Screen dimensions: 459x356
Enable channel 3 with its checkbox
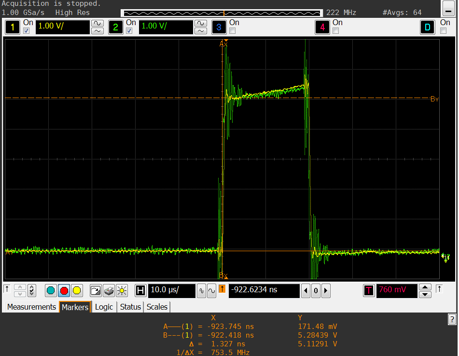point(233,31)
